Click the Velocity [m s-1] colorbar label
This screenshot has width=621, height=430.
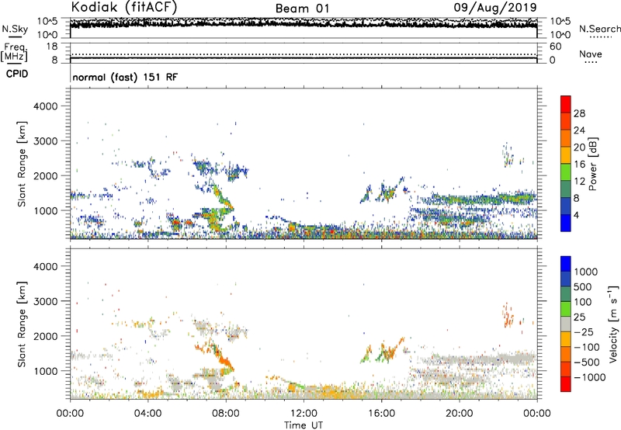[x=613, y=324]
